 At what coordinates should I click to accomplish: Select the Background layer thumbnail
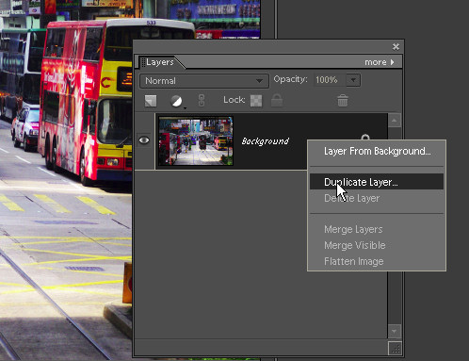(196, 140)
